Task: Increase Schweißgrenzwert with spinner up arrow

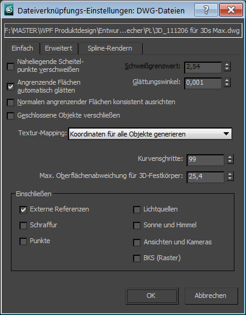Action: [x=227, y=65]
